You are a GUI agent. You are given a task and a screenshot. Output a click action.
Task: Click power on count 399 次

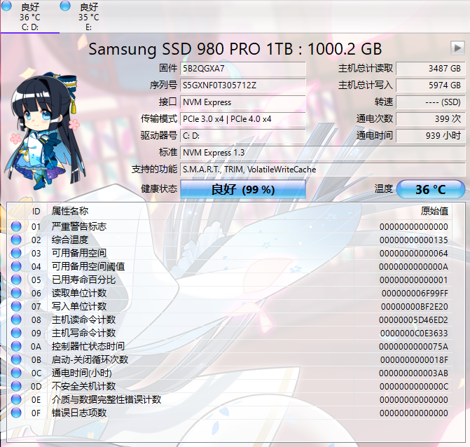pyautogui.click(x=431, y=119)
